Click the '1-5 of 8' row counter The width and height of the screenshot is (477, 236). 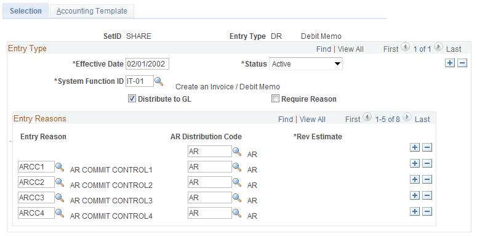(x=388, y=120)
